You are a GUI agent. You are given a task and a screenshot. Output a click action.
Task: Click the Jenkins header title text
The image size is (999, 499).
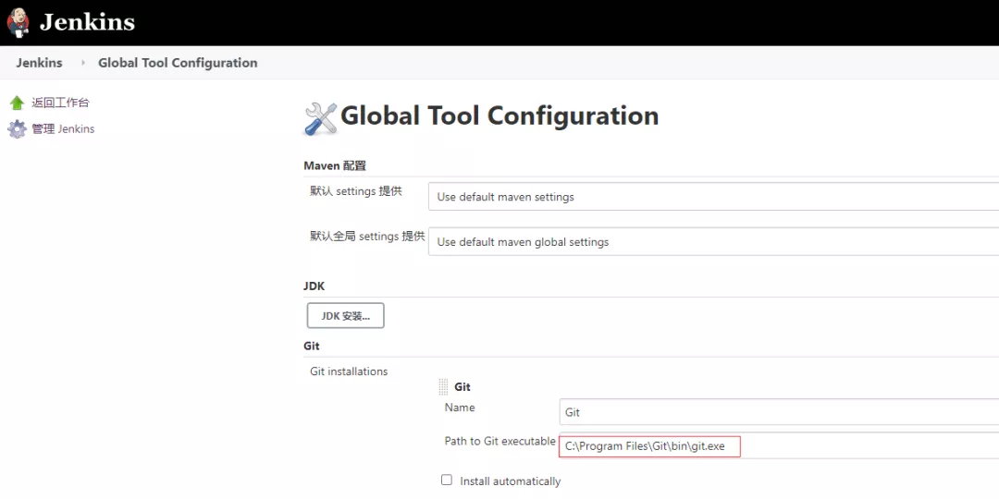[87, 23]
